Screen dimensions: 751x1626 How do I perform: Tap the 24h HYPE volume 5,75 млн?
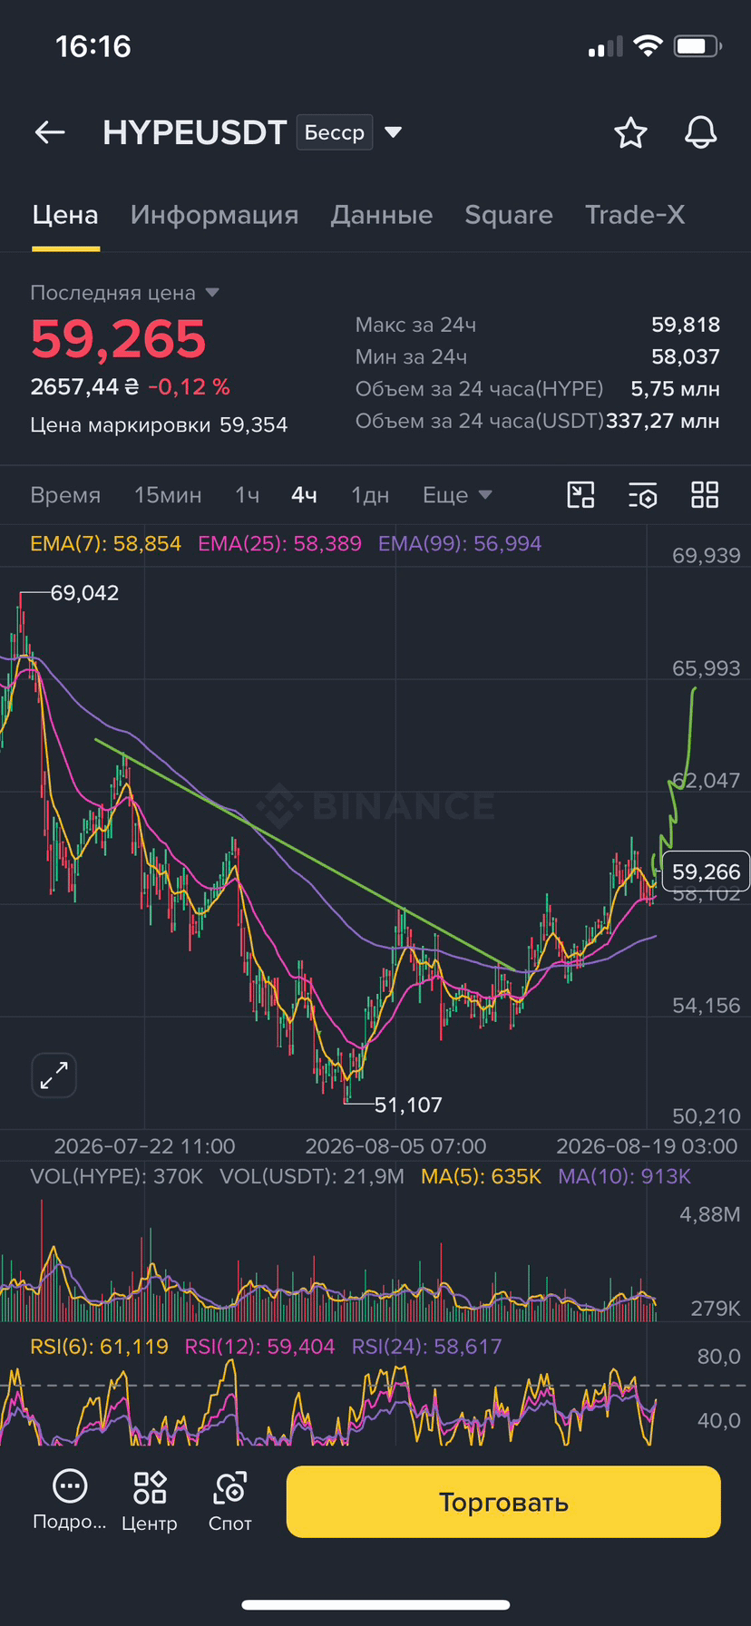click(675, 389)
